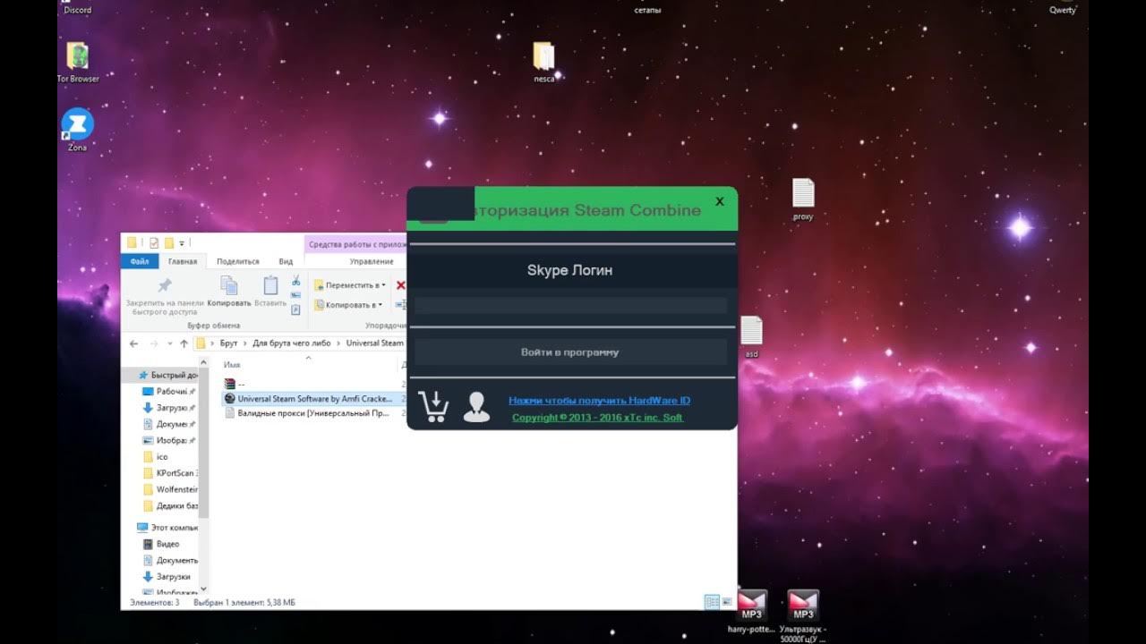Open pinned Изображения in quick access
The width and height of the screenshot is (1146, 644).
pyautogui.click(x=169, y=440)
